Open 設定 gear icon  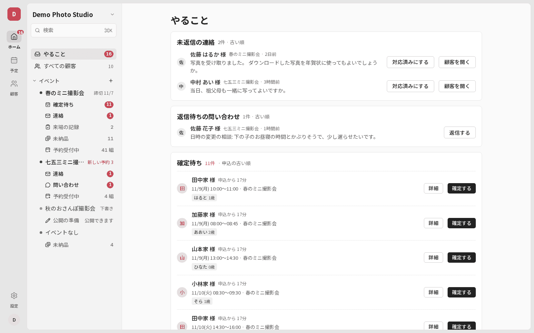[14, 296]
